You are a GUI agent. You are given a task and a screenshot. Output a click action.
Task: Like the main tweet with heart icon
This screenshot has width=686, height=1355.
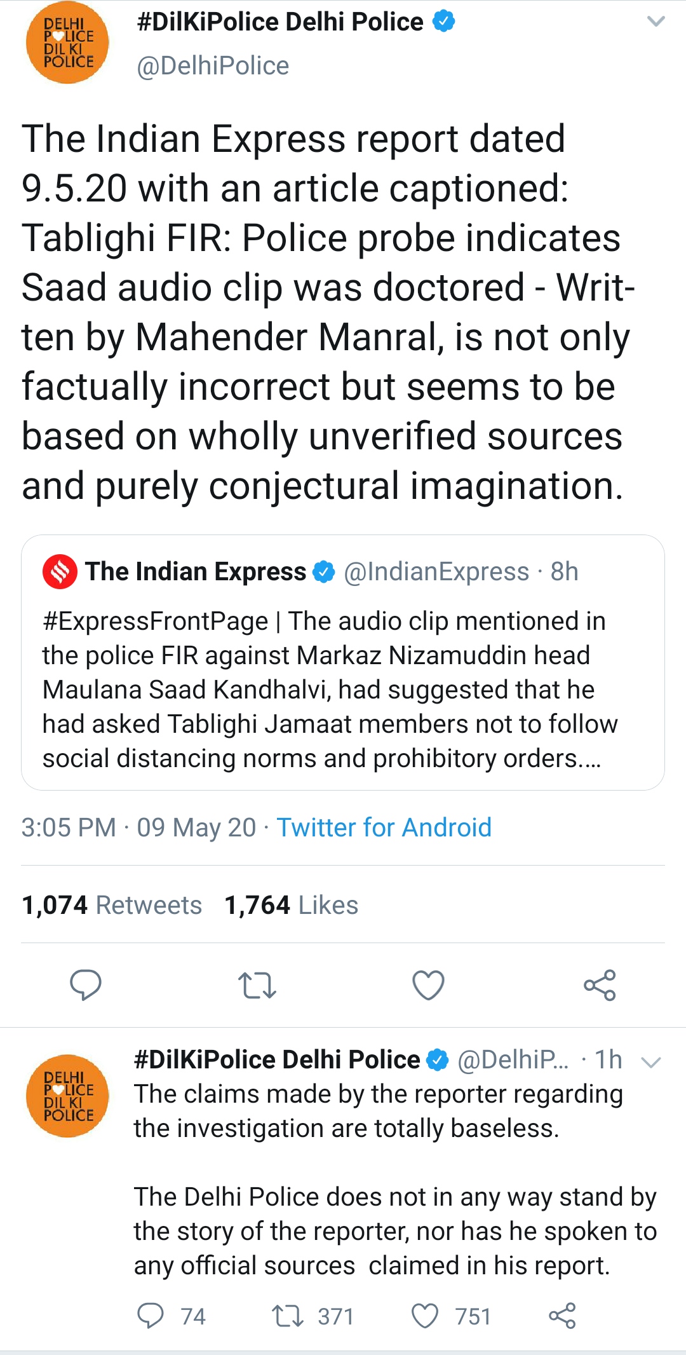pos(428,984)
